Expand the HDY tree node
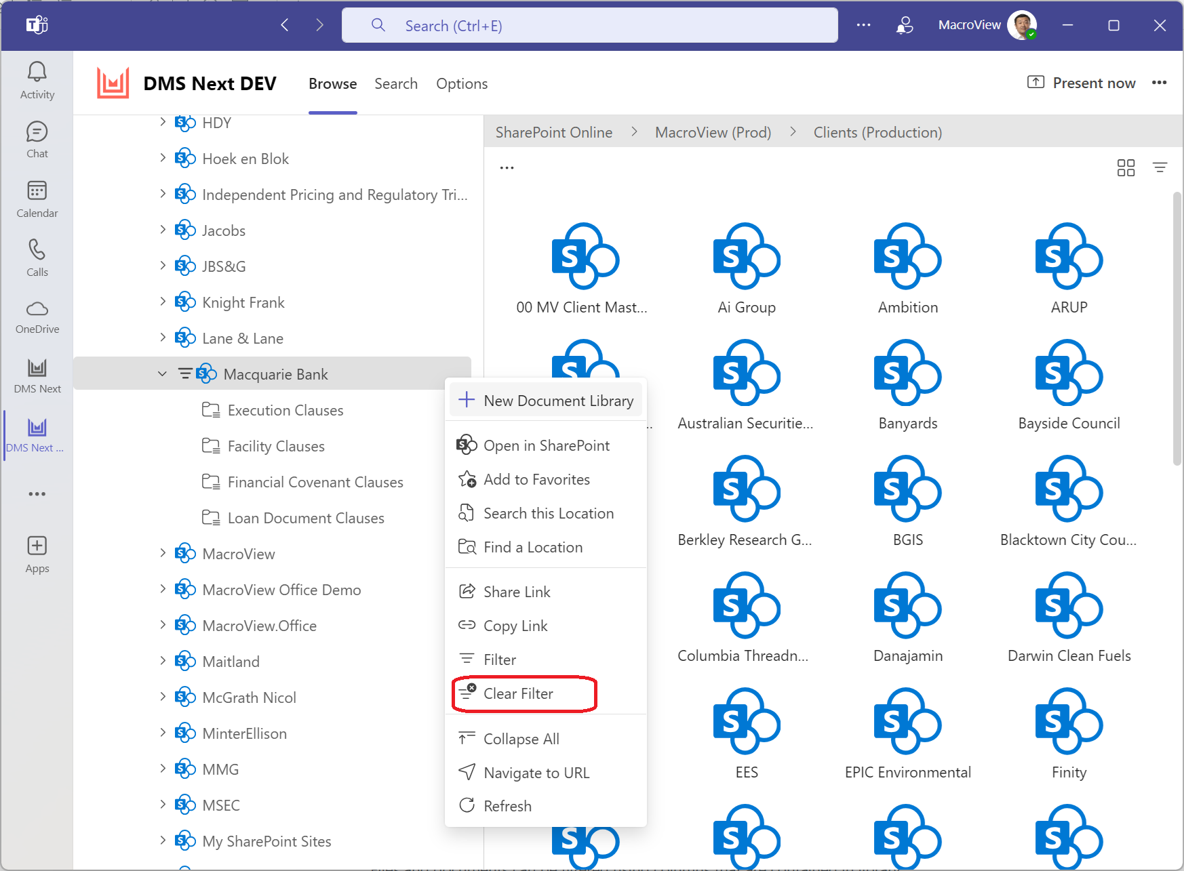Viewport: 1184px width, 871px height. click(x=163, y=122)
